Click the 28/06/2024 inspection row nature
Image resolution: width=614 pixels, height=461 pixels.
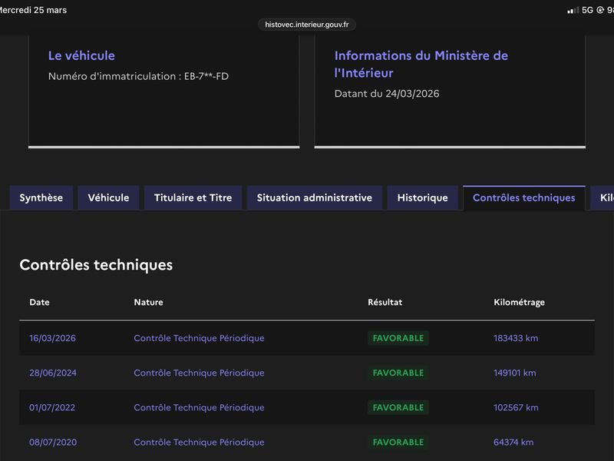click(x=199, y=373)
